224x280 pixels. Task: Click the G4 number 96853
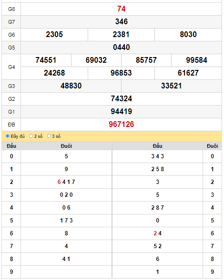(121, 73)
